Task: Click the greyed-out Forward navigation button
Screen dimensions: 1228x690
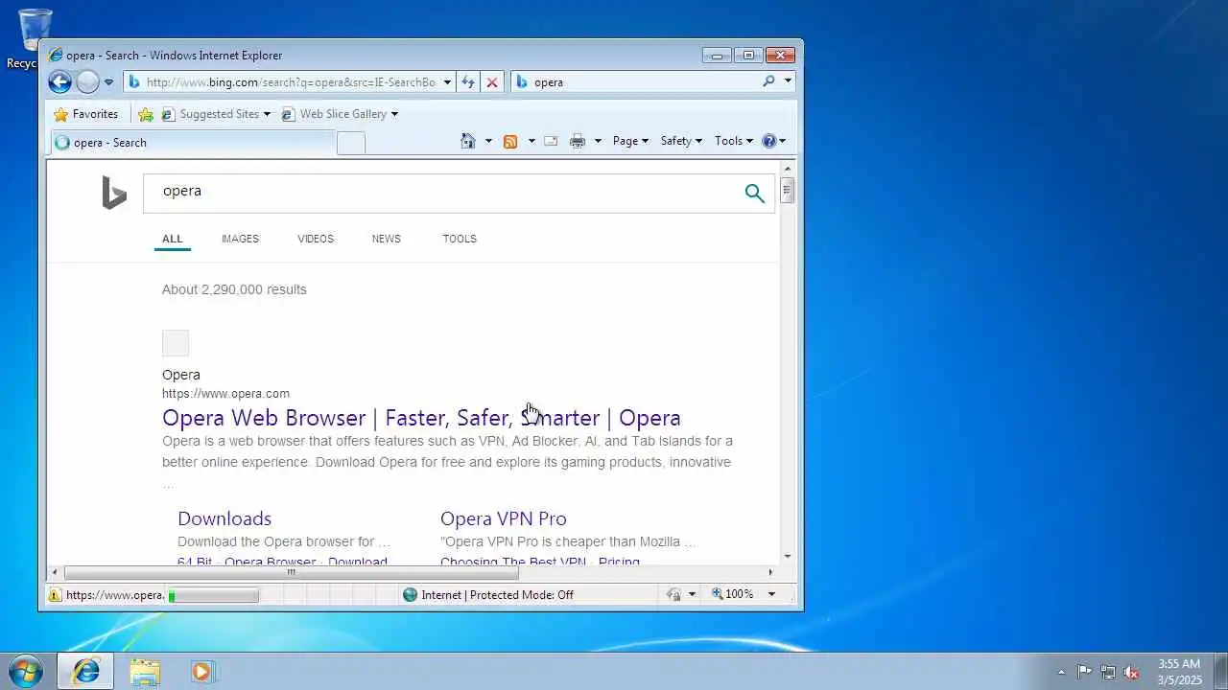Action: tap(87, 81)
